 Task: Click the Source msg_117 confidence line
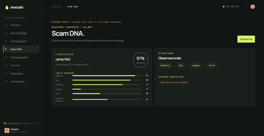coord(72,65)
